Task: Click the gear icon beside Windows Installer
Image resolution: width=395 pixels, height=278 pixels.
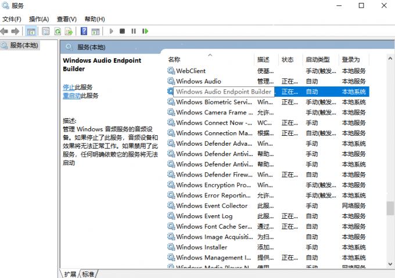Action: click(171, 247)
